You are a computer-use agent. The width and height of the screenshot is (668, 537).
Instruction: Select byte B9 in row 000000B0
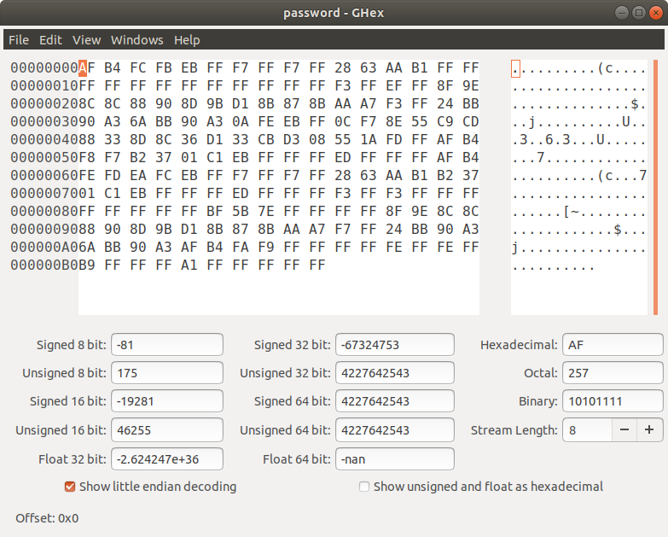click(87, 265)
